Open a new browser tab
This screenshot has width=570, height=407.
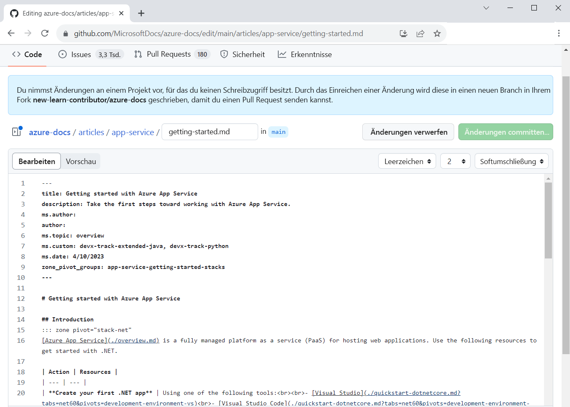(141, 13)
